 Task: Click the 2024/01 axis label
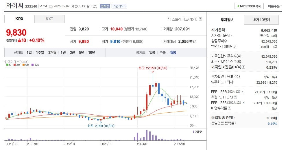click(x=143, y=144)
